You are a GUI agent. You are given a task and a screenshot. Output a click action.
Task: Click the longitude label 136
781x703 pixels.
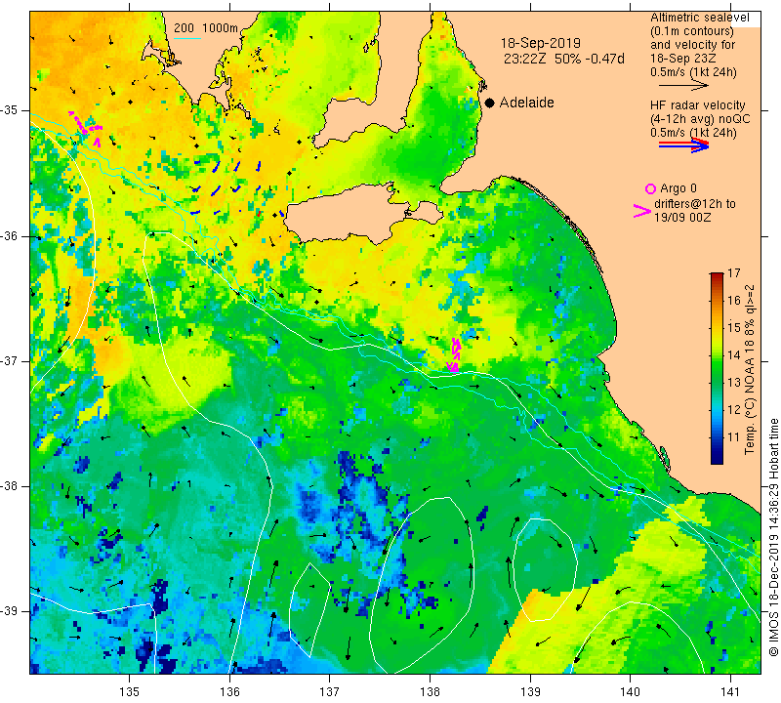coord(229,691)
